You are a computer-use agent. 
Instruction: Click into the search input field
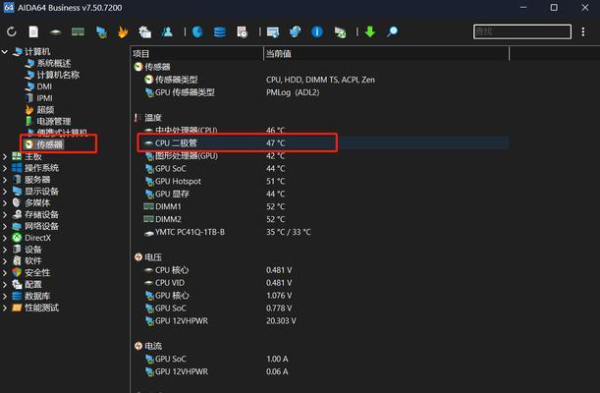pos(522,31)
